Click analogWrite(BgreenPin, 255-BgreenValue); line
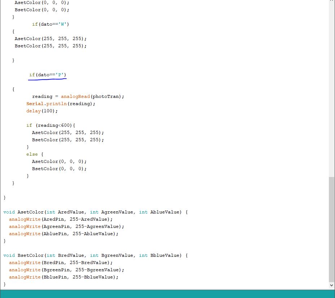The height and width of the screenshot is (298, 335). (66, 270)
